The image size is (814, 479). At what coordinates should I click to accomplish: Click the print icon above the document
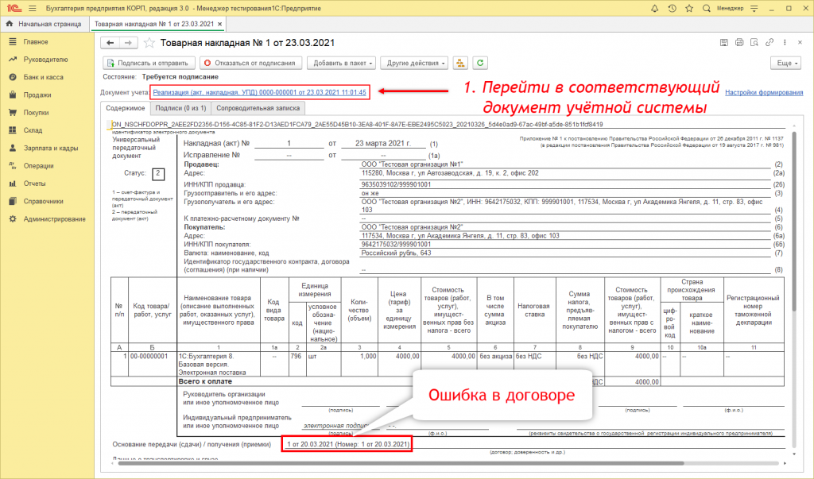point(739,42)
